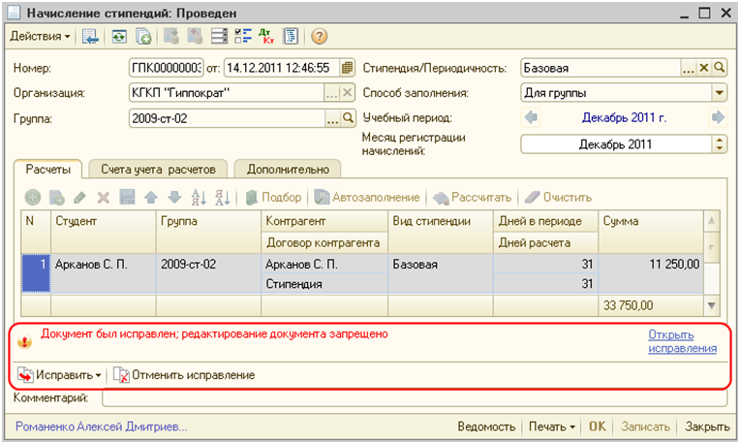Click the copy-document icon with green plus
The width and height of the screenshot is (740, 444).
143,37
